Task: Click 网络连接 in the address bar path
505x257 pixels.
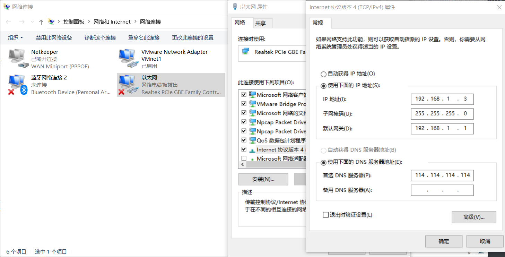Action: click(x=150, y=22)
